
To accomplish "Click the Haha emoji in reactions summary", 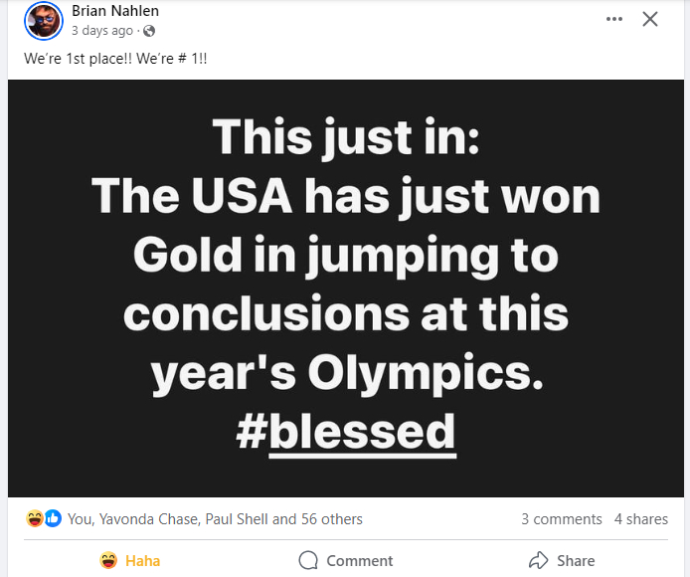I will point(36,518).
